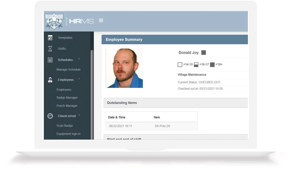Collapse the Schedules menu chevron
Image resolution: width=292 pixels, height=170 pixels.
click(x=79, y=59)
